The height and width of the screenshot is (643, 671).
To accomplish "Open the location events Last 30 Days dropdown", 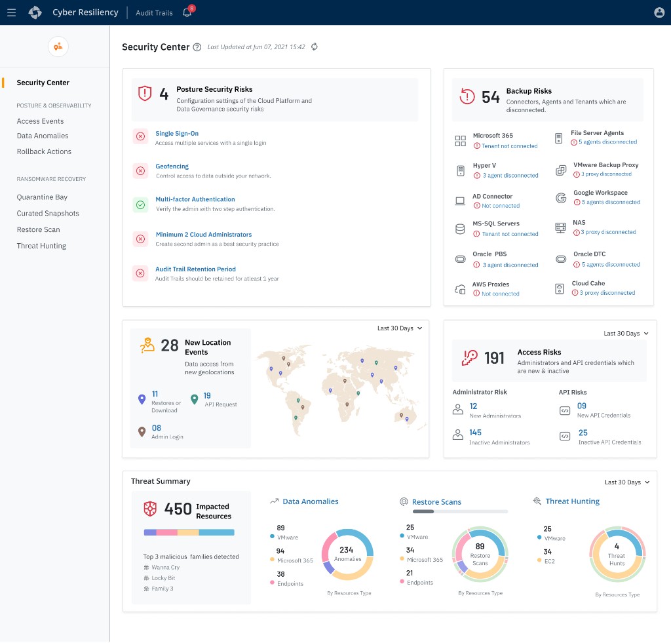I will click(x=400, y=328).
